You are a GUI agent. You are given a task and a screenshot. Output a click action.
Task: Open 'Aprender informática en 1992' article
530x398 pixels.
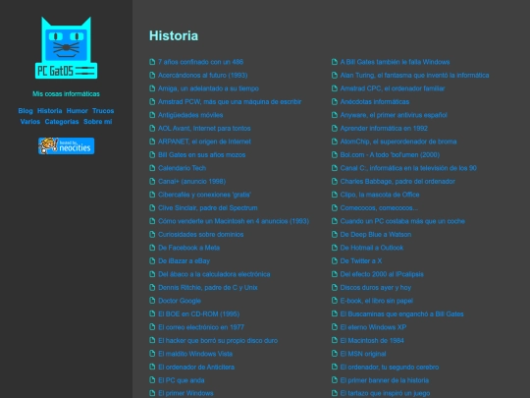[384, 129]
